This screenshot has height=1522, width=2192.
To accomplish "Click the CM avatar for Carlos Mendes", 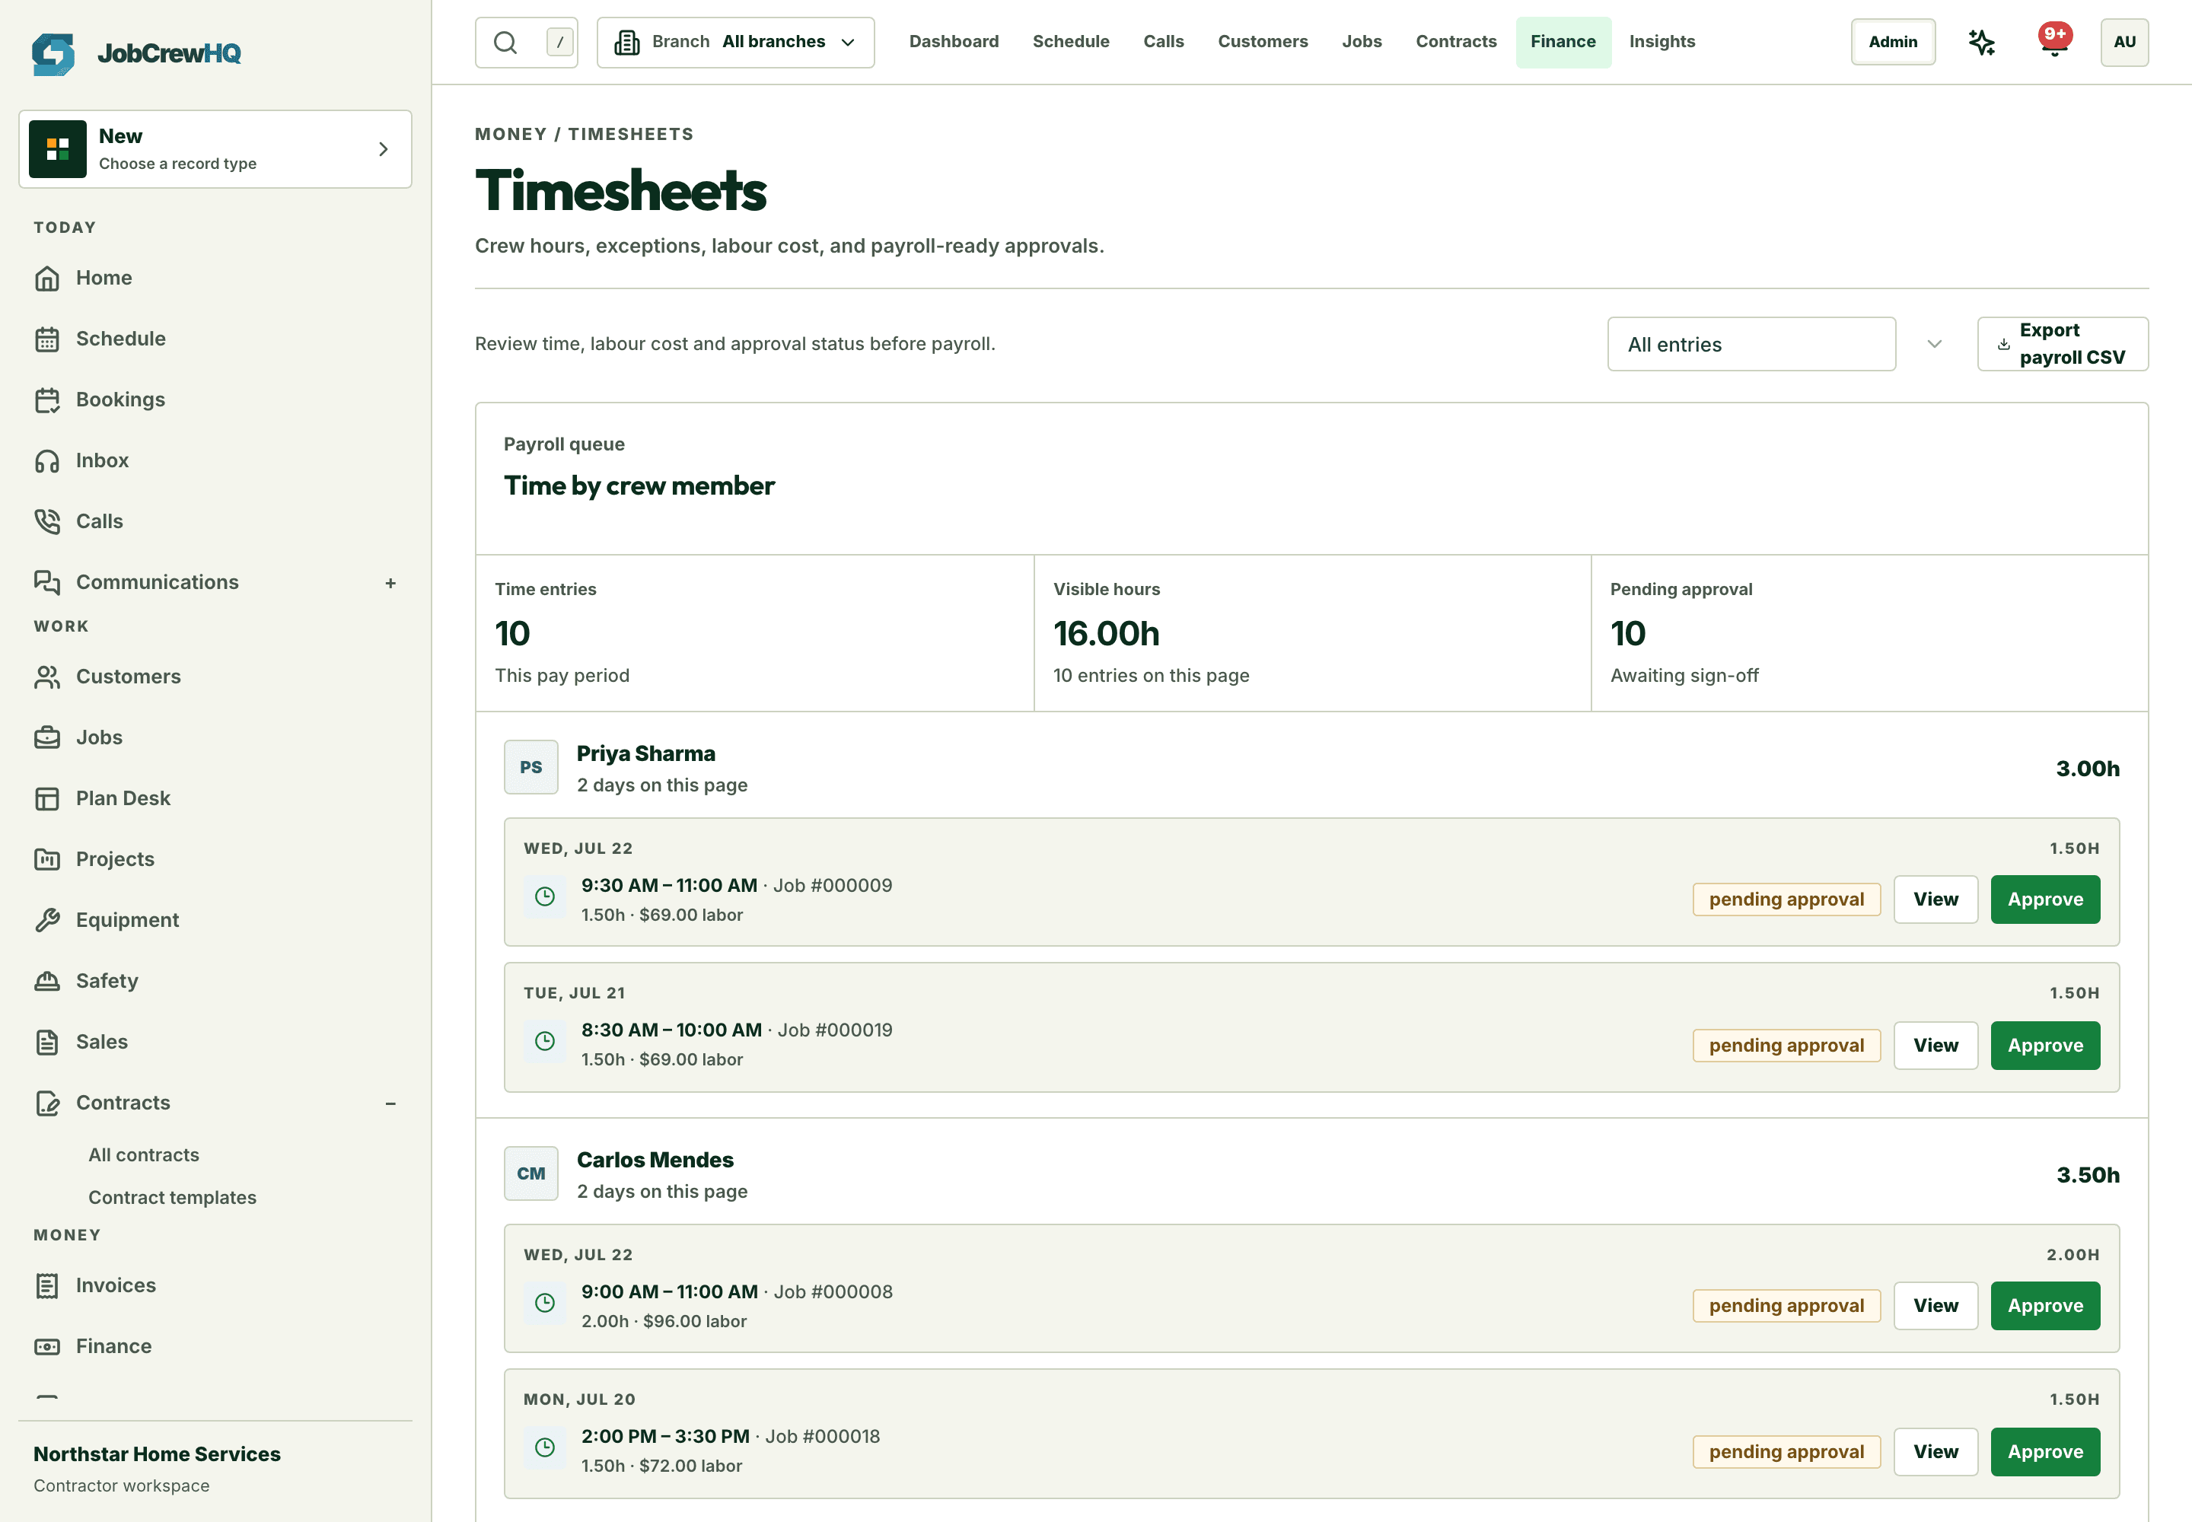I will coord(531,1174).
